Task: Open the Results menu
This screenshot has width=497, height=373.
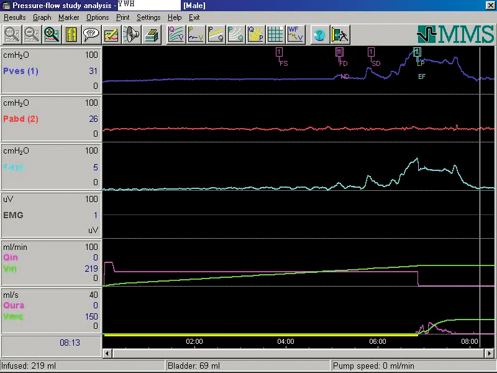Action: pyautogui.click(x=14, y=17)
